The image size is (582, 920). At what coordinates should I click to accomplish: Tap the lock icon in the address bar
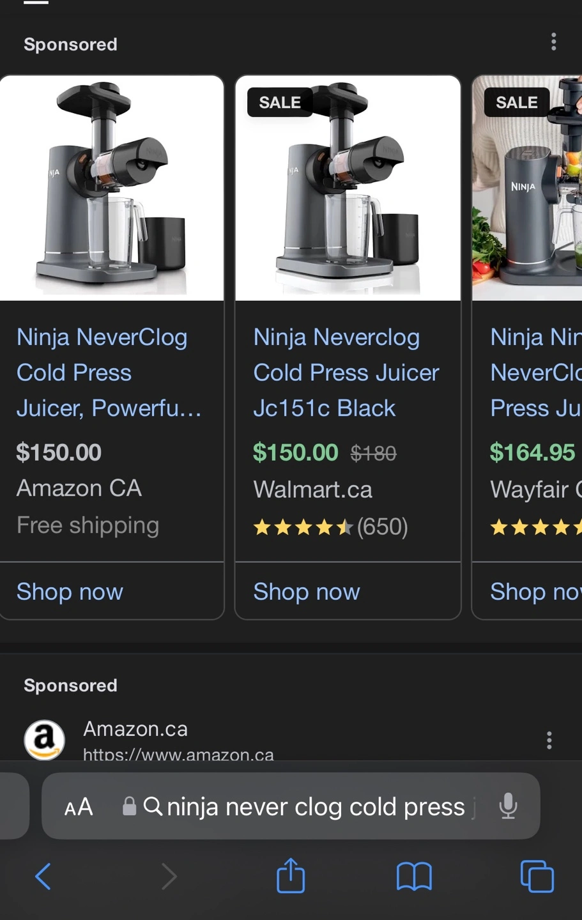tap(129, 806)
